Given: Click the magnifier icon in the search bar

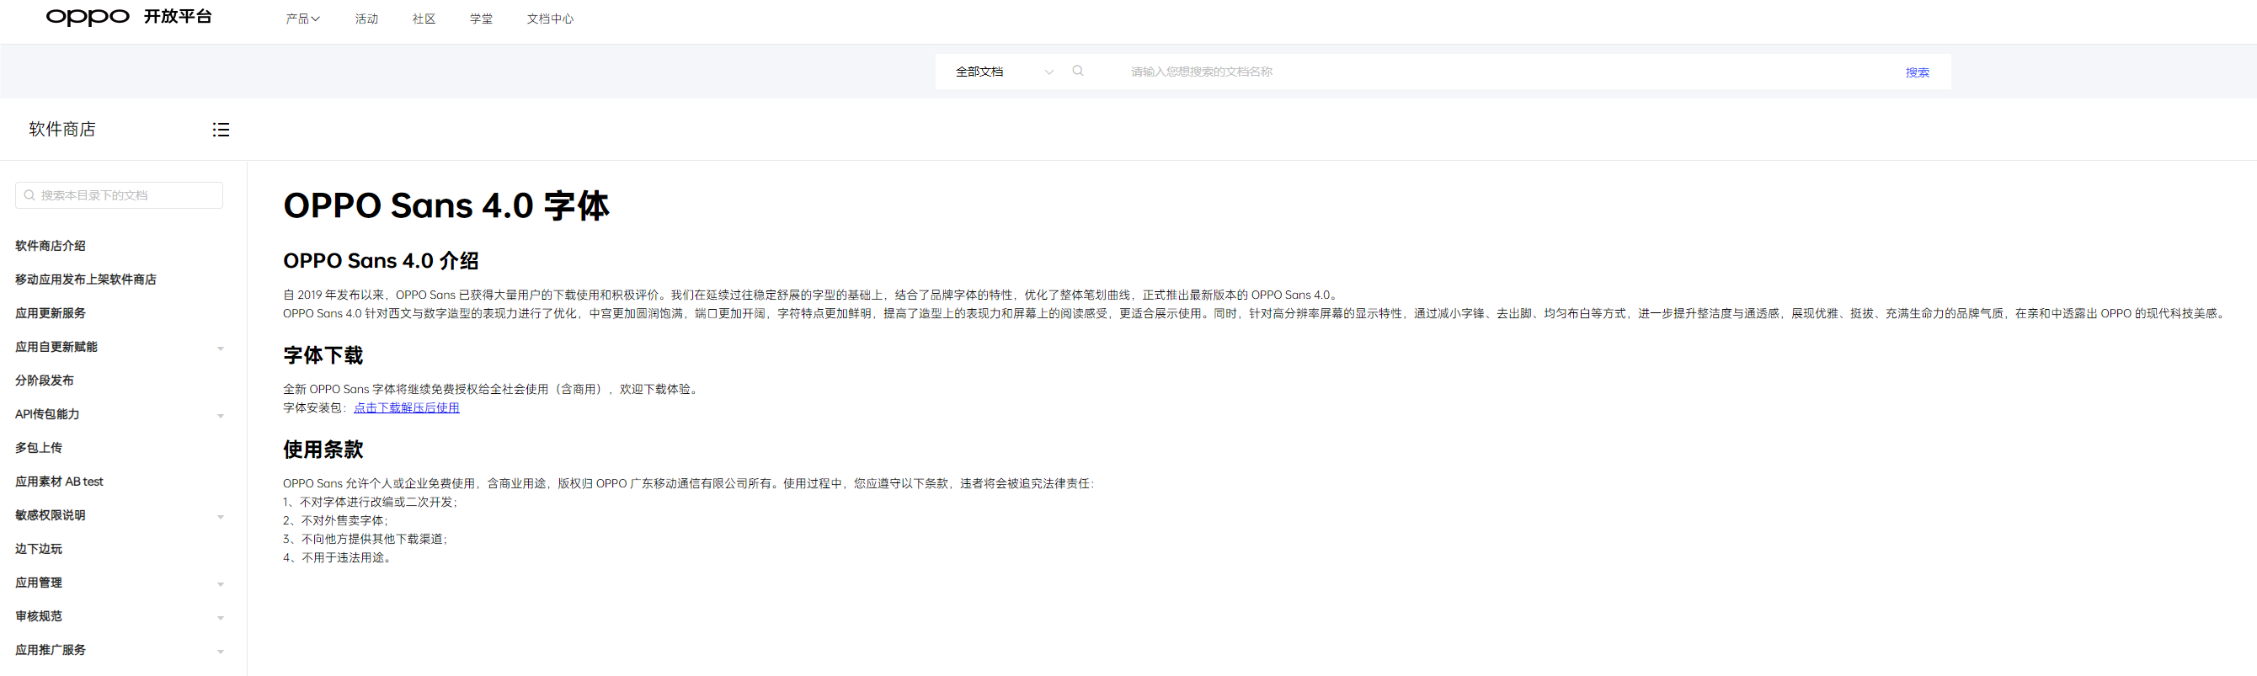Looking at the screenshot, I should (1078, 71).
